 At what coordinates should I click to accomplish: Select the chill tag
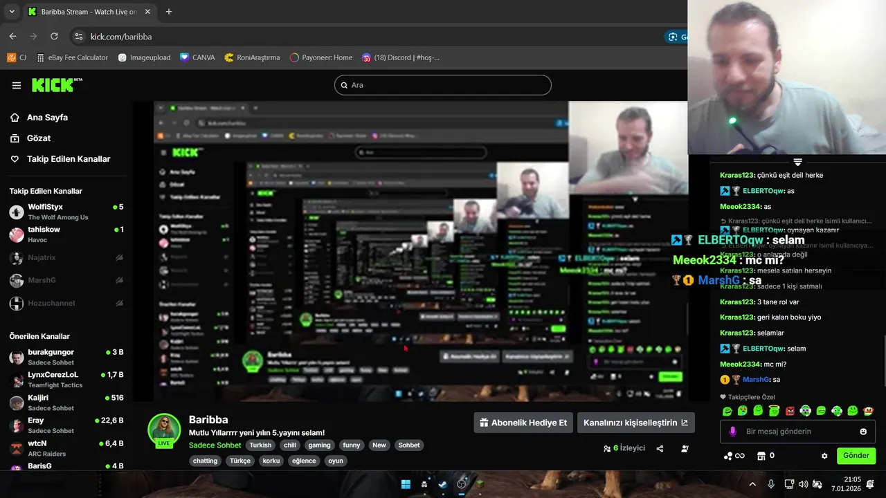click(x=290, y=445)
